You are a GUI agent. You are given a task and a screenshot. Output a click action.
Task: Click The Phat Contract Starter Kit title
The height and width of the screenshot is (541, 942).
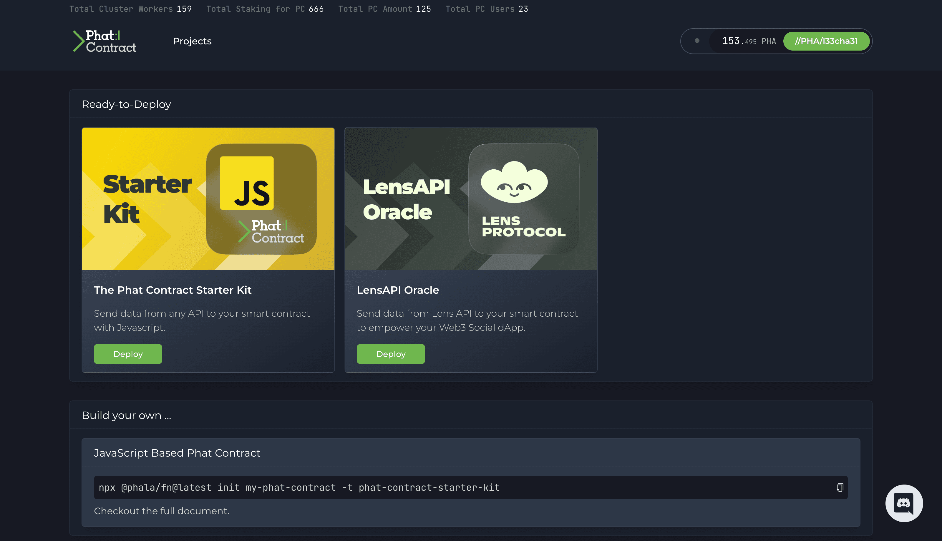[x=173, y=290]
